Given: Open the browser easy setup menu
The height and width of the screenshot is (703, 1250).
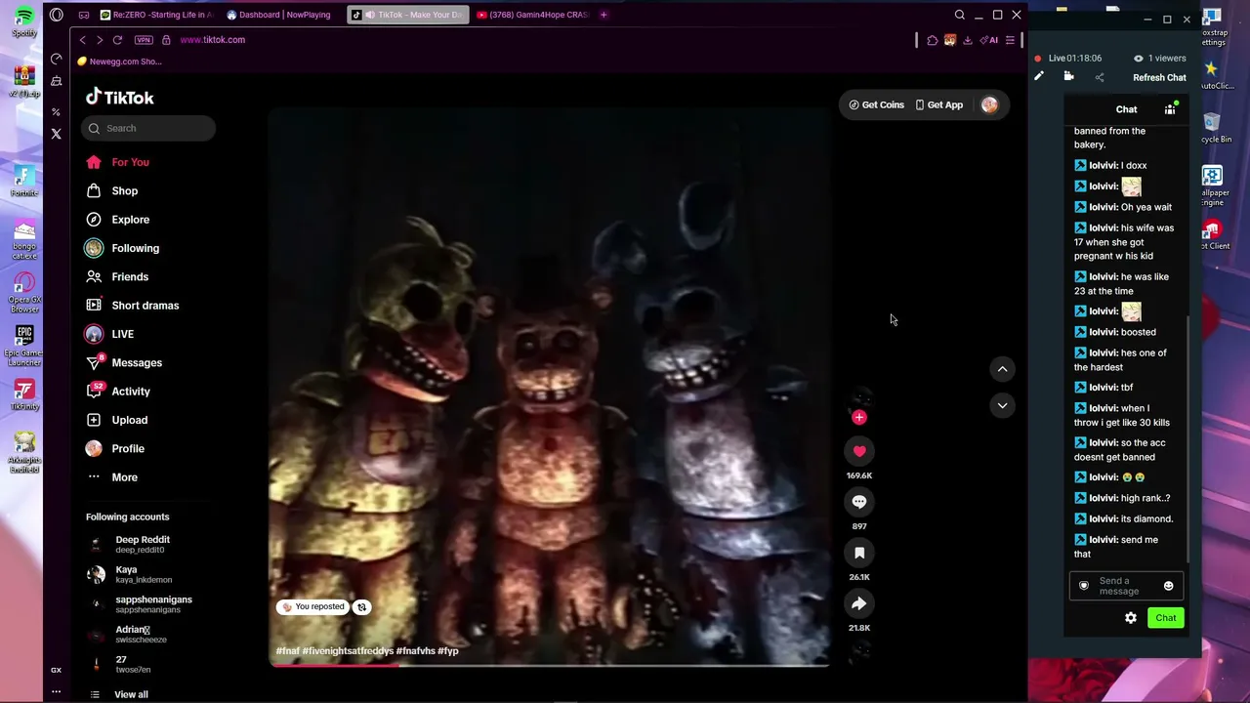Looking at the screenshot, I should pos(1010,40).
